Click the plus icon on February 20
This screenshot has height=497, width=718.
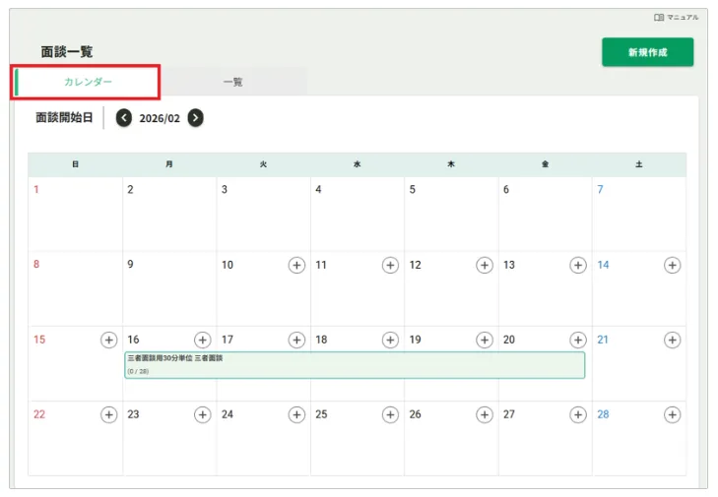[x=578, y=340]
